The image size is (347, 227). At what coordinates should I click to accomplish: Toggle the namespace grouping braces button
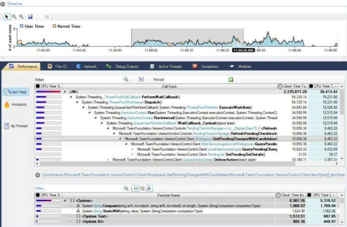pos(135,188)
